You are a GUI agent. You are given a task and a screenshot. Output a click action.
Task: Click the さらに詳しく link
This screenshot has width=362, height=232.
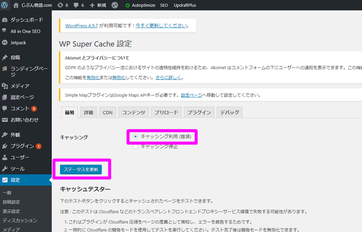[x=168, y=78]
